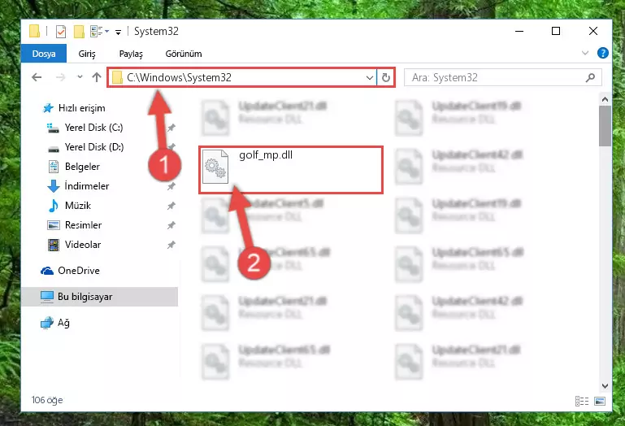Click the Properties checkmark icon in title bar

coord(61,31)
